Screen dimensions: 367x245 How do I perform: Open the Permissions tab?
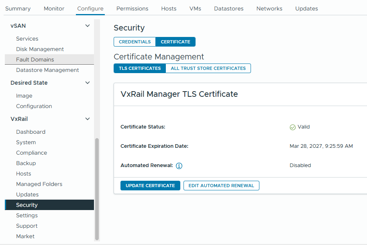click(132, 8)
